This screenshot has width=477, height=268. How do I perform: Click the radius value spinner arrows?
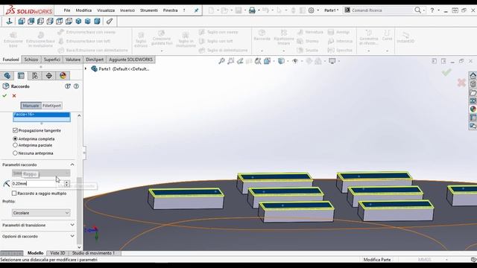pos(66,184)
